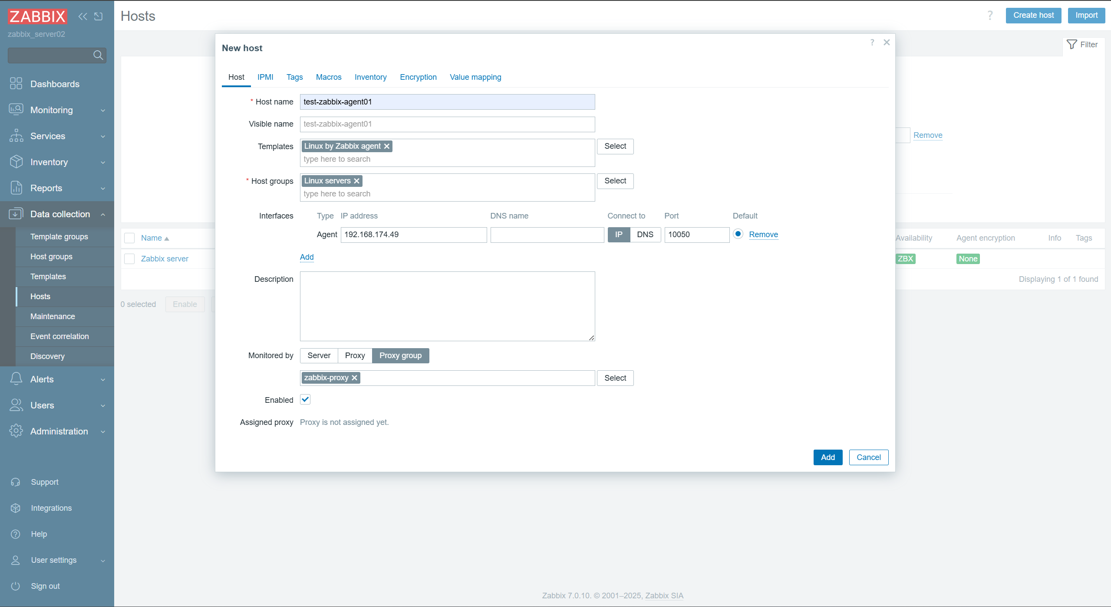Remove the Linux servers host group tag

[x=356, y=181]
